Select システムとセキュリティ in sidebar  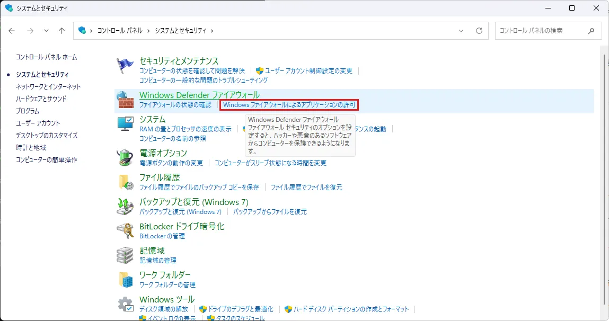(42, 75)
